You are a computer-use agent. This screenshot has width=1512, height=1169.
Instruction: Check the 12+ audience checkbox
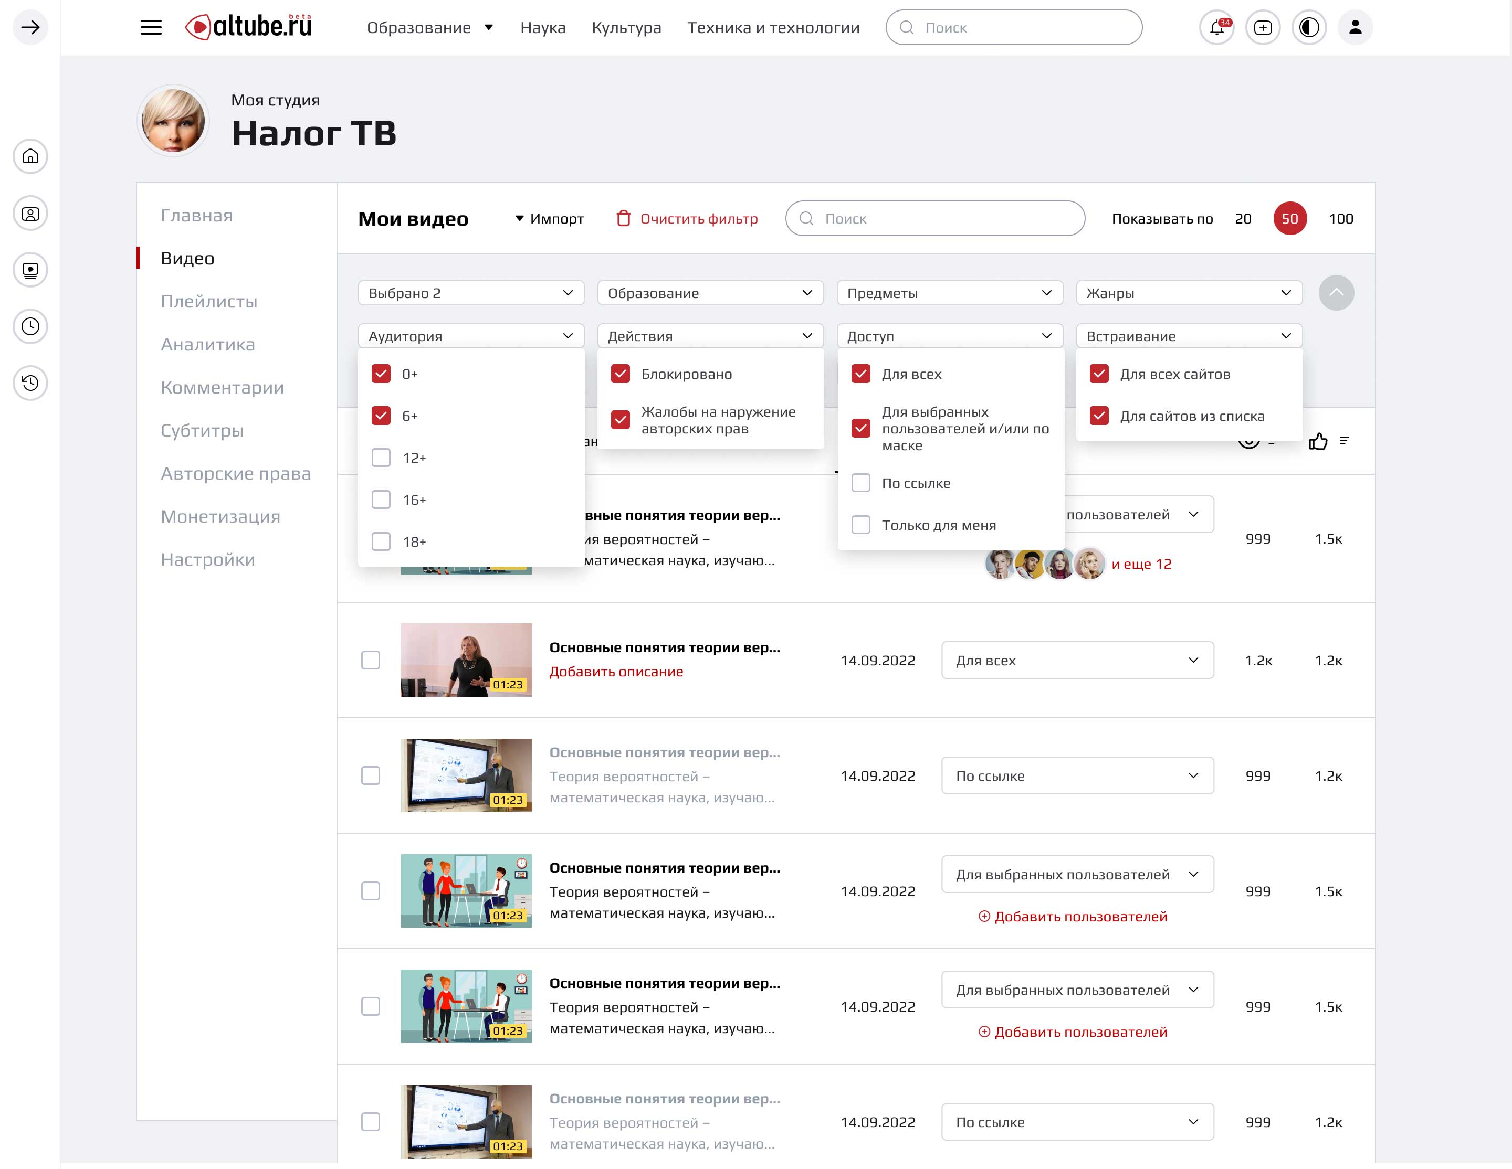click(x=382, y=458)
